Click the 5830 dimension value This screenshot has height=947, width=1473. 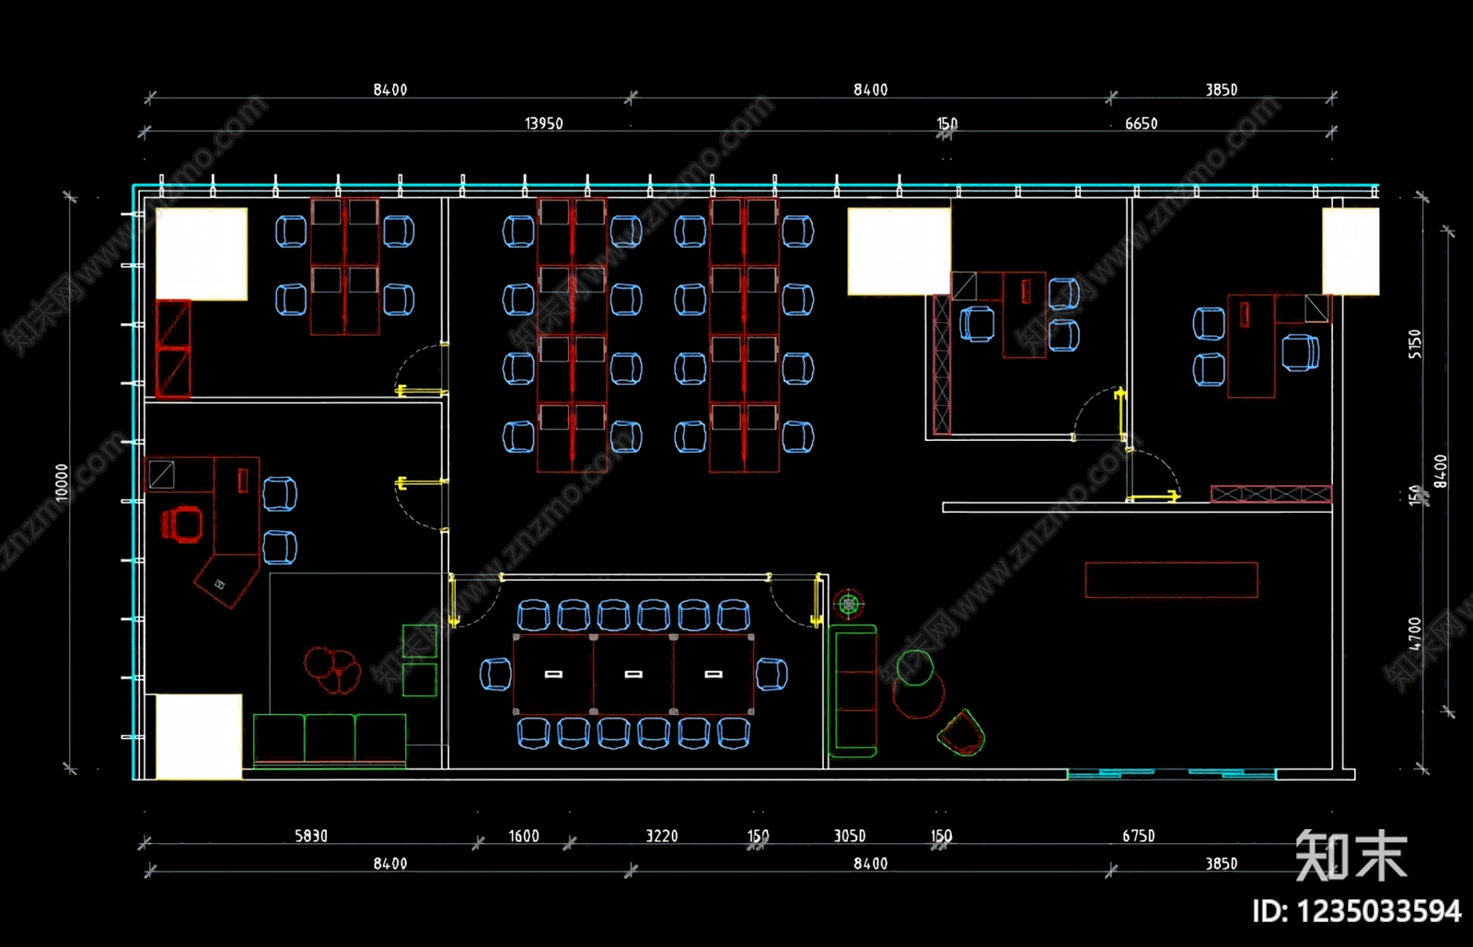311,836
